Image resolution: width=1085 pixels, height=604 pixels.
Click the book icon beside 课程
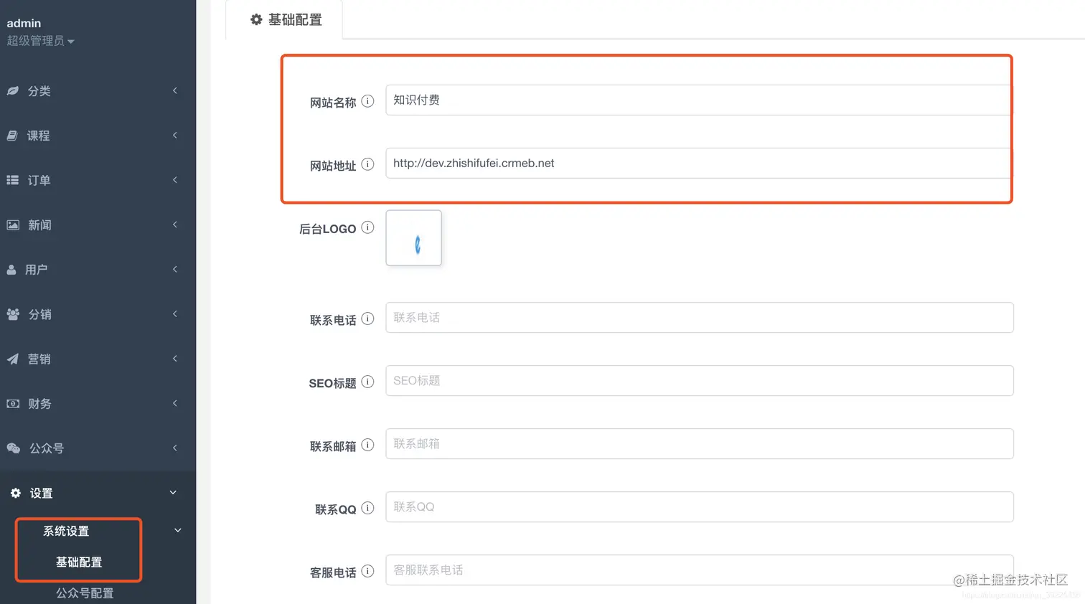coord(12,136)
